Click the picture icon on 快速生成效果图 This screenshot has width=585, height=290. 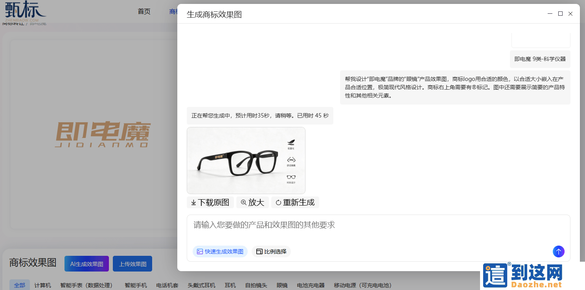(200, 251)
